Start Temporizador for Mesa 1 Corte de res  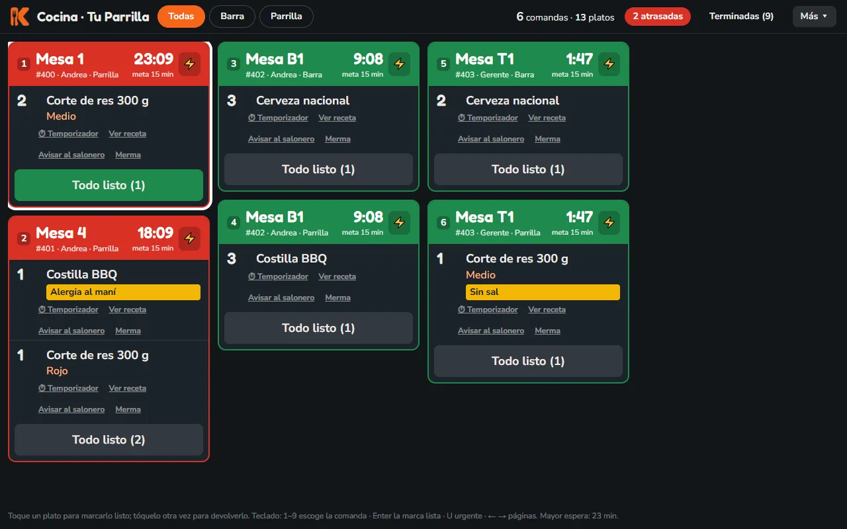coord(68,134)
